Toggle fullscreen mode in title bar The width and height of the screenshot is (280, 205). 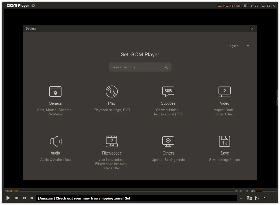(x=256, y=6)
